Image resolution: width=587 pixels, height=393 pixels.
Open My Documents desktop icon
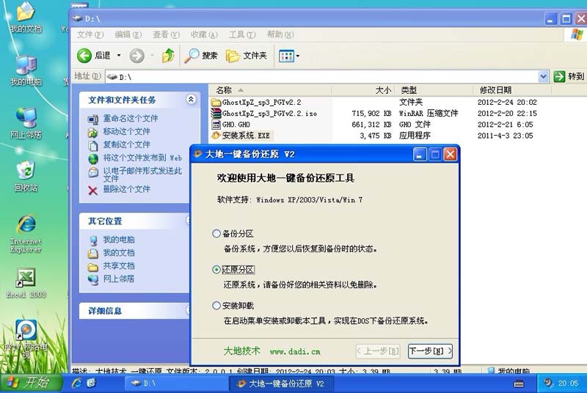(x=26, y=18)
